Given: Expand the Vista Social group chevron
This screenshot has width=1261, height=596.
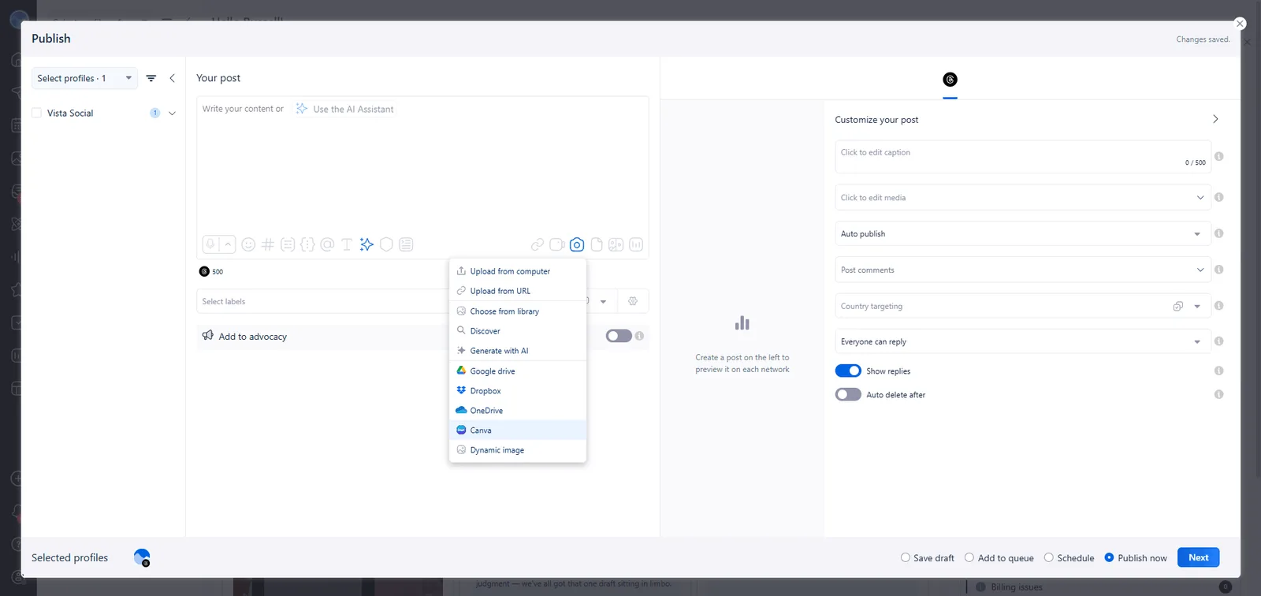Looking at the screenshot, I should click(172, 114).
